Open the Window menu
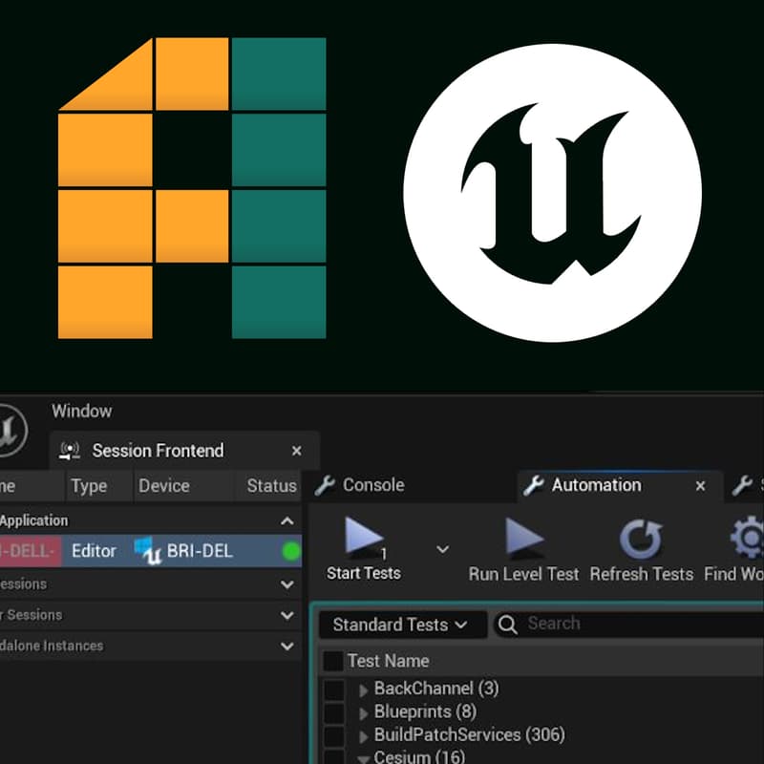Screen dimensions: 764x764 click(82, 412)
